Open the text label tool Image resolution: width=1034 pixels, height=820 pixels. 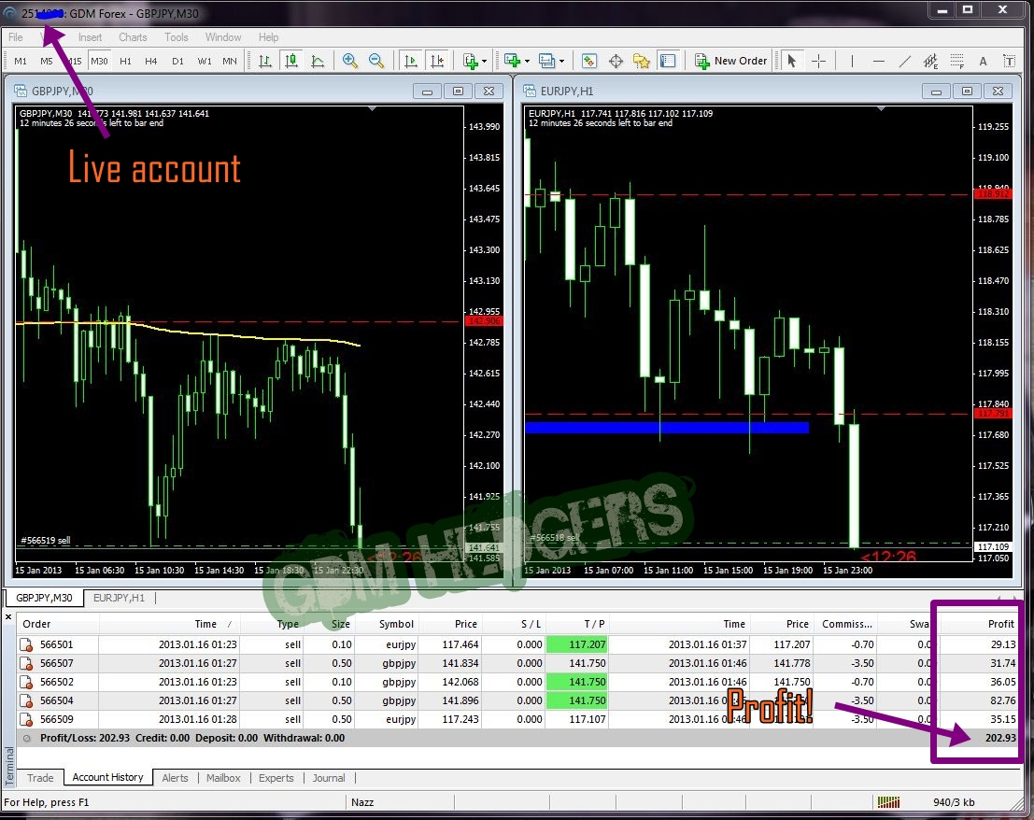tap(1010, 61)
